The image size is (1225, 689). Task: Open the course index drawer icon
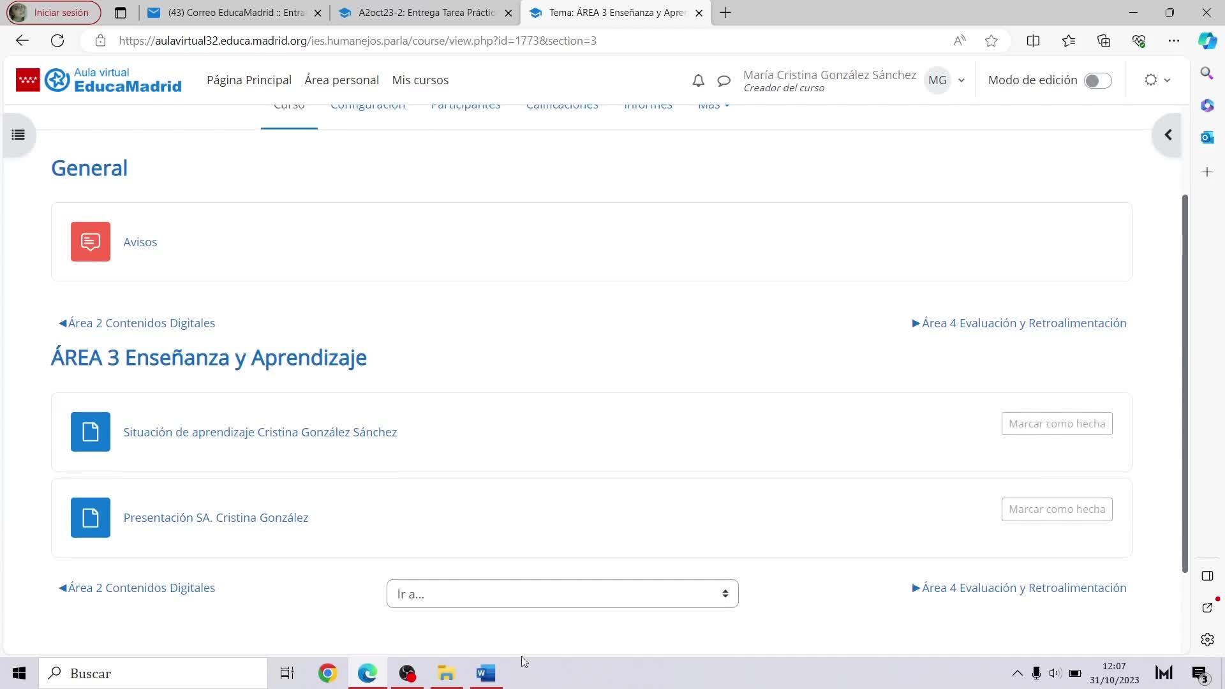click(19, 135)
